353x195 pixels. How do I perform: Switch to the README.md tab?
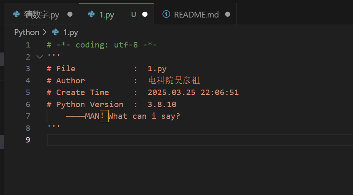(x=195, y=14)
